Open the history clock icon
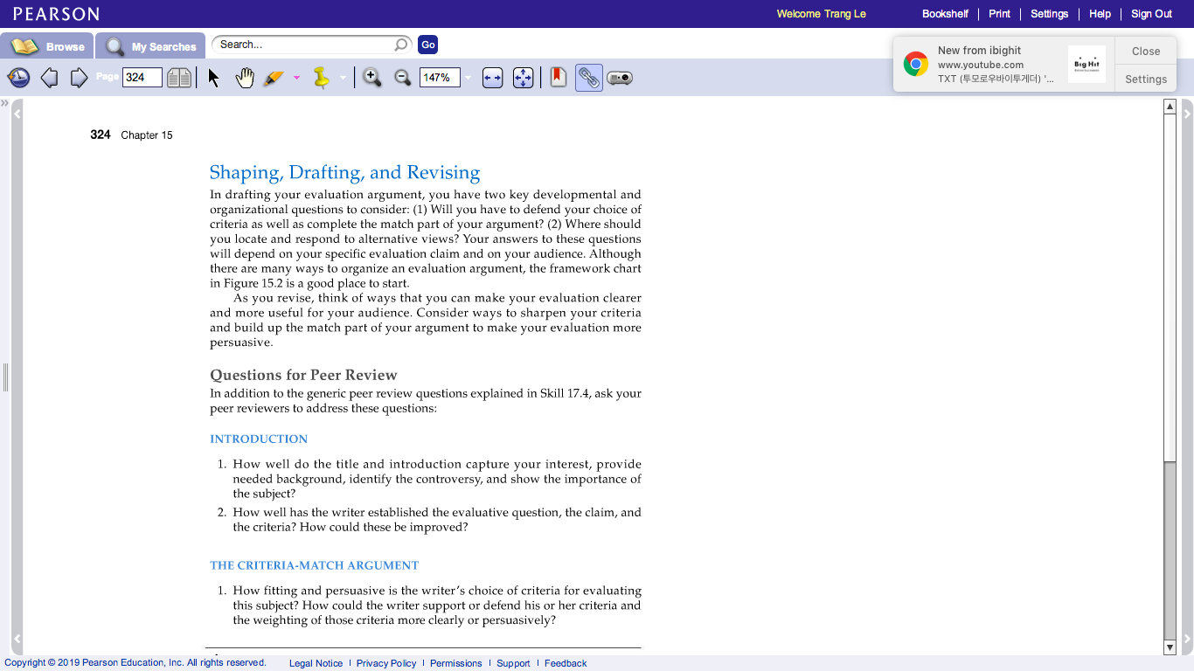Screen dimensions: 1194x671 [x=18, y=78]
